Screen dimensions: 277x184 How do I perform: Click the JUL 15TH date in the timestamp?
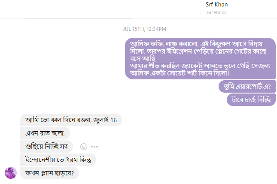click(133, 29)
